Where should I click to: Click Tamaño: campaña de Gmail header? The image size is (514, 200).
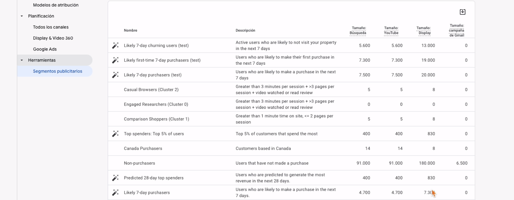[x=456, y=31]
